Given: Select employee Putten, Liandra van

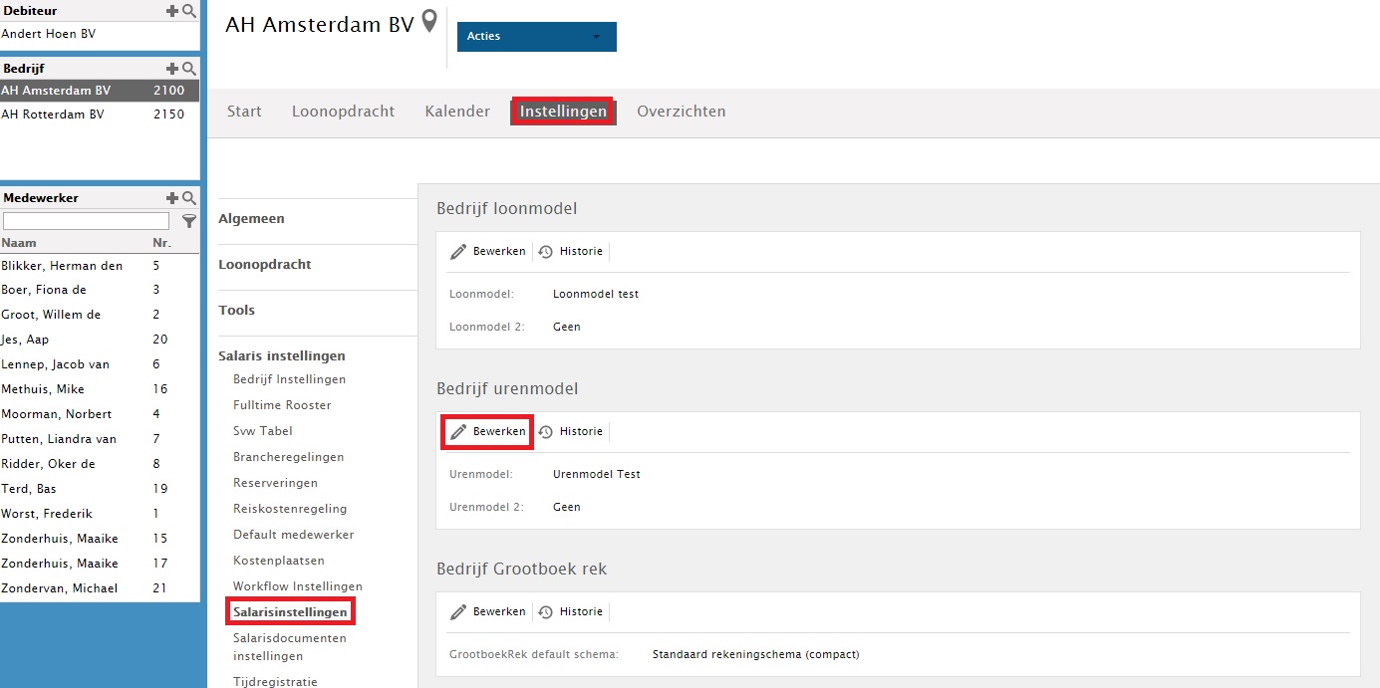Looking at the screenshot, I should (x=100, y=439).
